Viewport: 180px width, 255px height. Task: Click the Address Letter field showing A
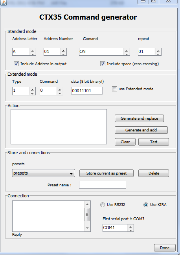coord(21,52)
